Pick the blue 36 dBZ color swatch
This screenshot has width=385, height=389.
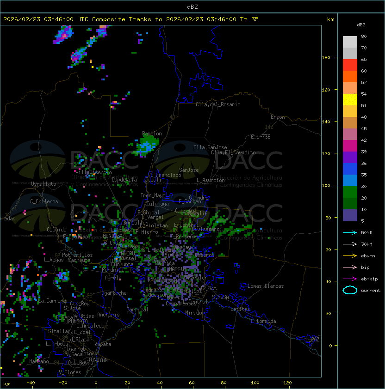point(350,169)
